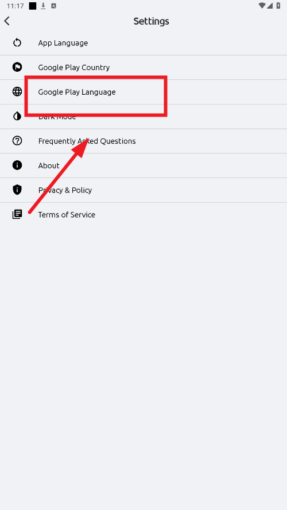Screen dimensions: 287x510
Task: Toggle the Dark Mode row
Action: coord(143,117)
